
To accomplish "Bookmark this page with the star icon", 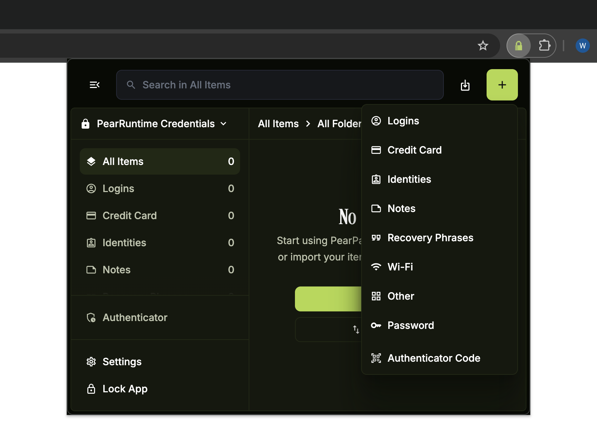I will [x=483, y=46].
